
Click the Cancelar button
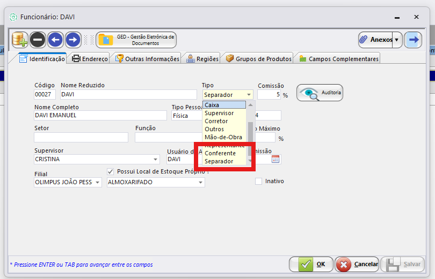(357, 264)
